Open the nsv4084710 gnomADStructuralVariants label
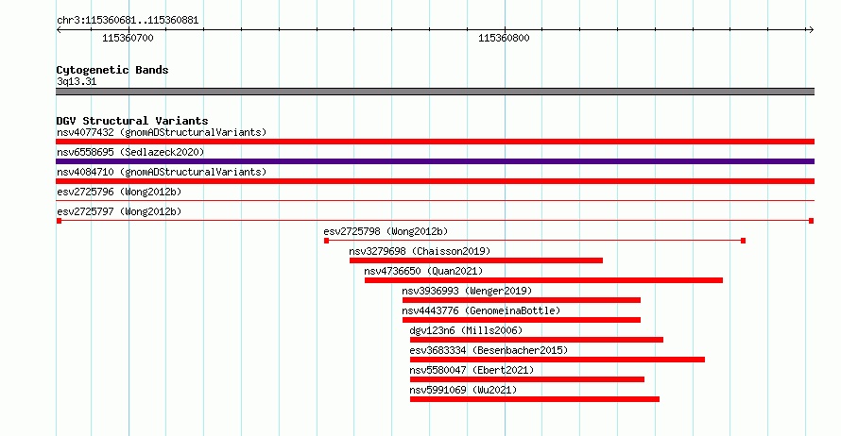The height and width of the screenshot is (436, 841). (x=162, y=172)
